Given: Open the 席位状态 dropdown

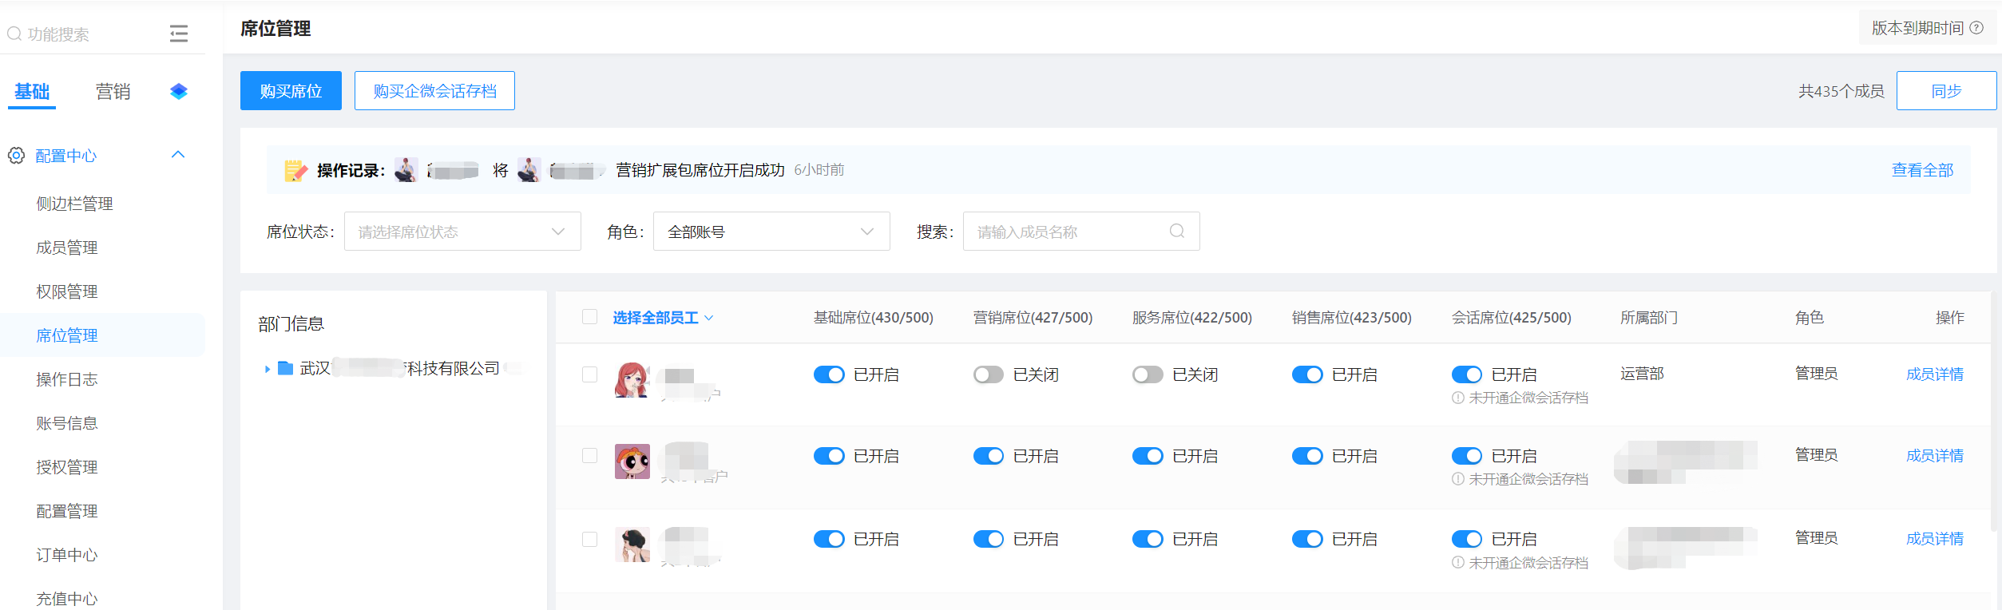Looking at the screenshot, I should 462,232.
